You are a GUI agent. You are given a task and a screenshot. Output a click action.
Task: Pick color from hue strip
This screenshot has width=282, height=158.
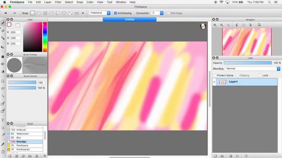click(x=45, y=37)
